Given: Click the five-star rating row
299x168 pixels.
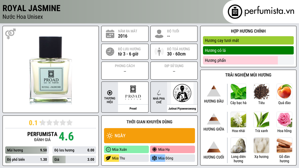Looking at the screenshot, I should [x=56, y=123].
